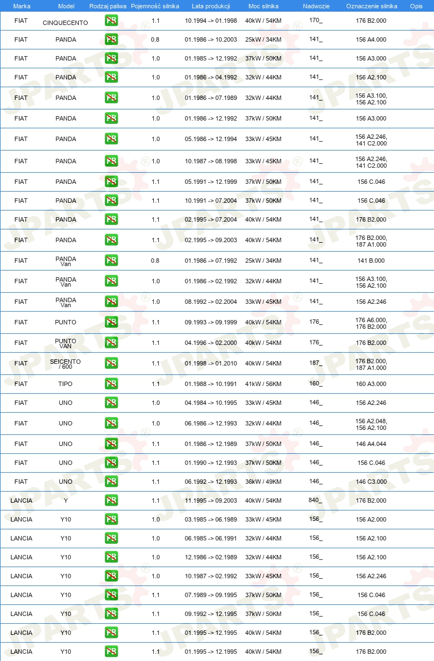Select the 146 A4.044 engine code cell
This screenshot has height=661, width=434.
coord(371,444)
